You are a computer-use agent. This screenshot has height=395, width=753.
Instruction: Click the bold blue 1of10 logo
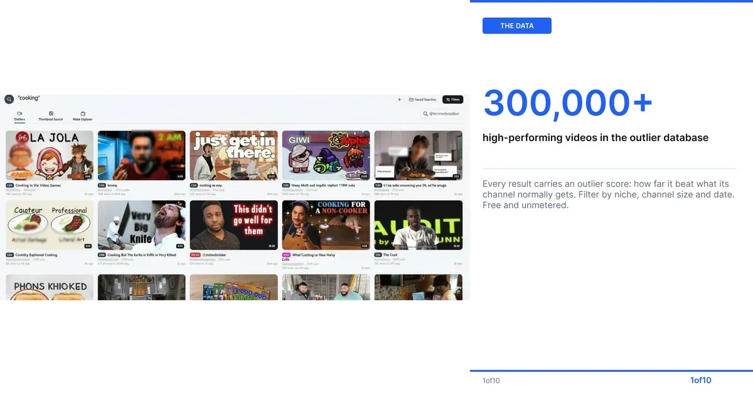[701, 380]
